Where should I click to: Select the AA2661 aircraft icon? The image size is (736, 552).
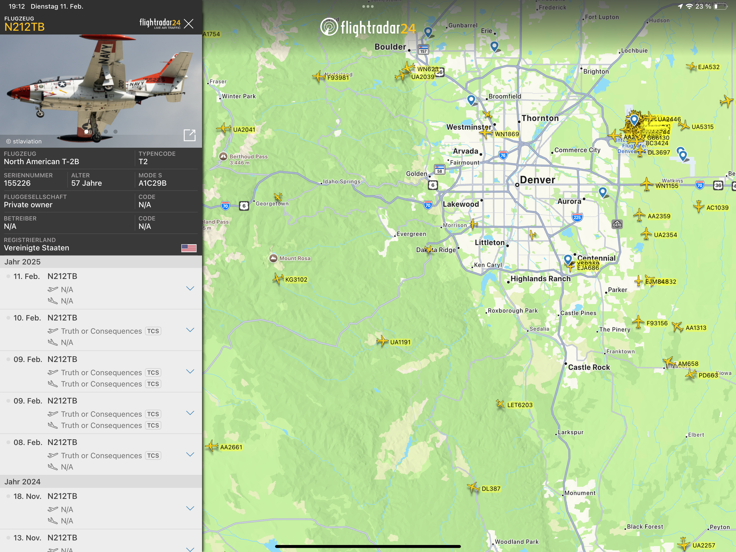coord(212,446)
